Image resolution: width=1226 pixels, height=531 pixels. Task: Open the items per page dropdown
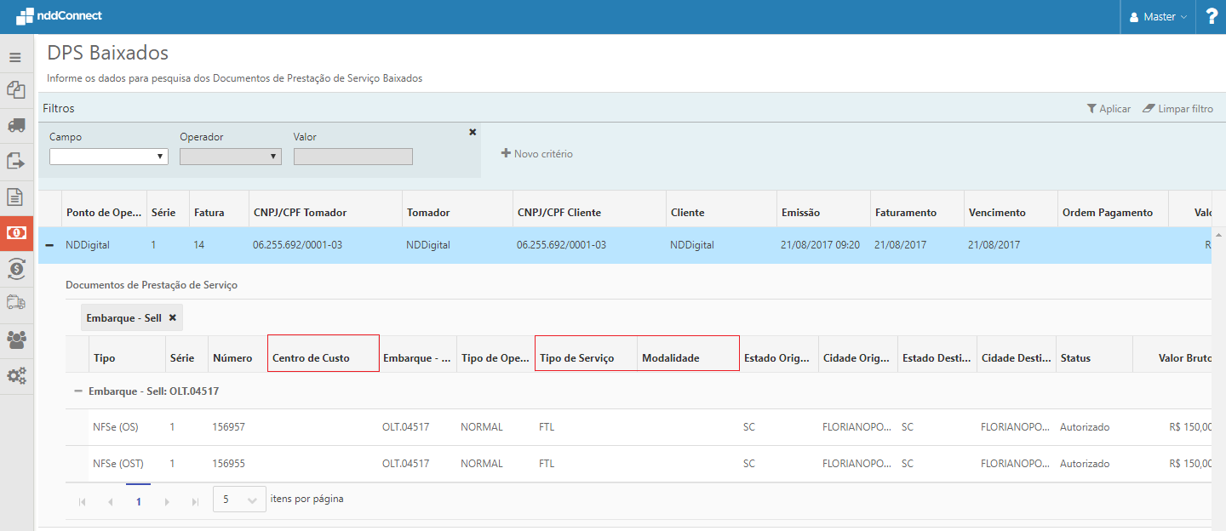(x=239, y=500)
